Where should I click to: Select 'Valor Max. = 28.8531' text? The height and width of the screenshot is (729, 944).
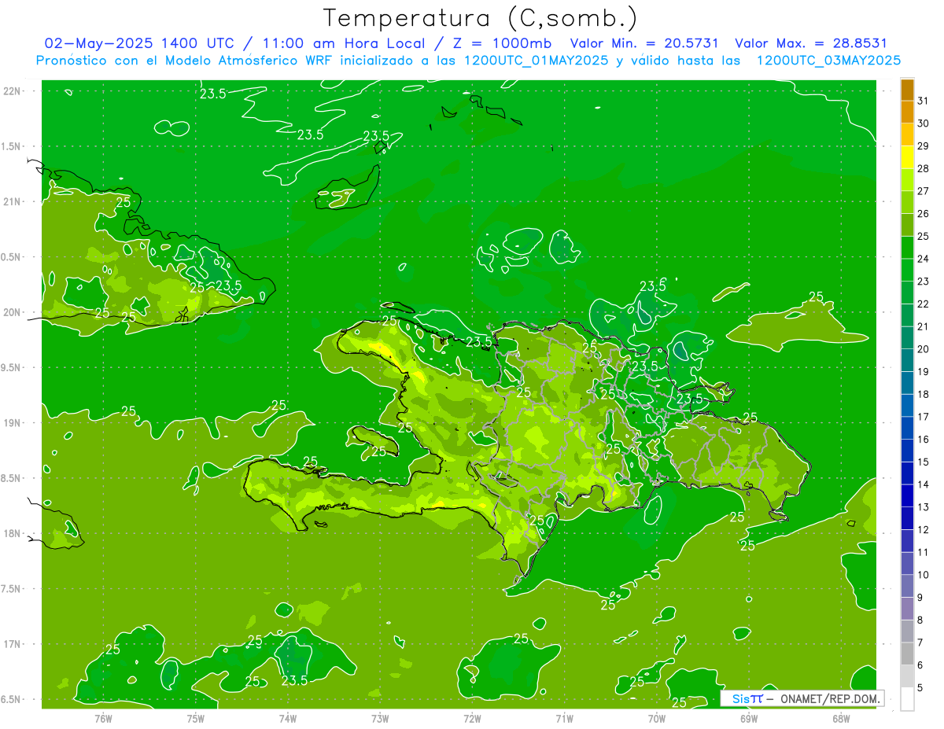[810, 43]
